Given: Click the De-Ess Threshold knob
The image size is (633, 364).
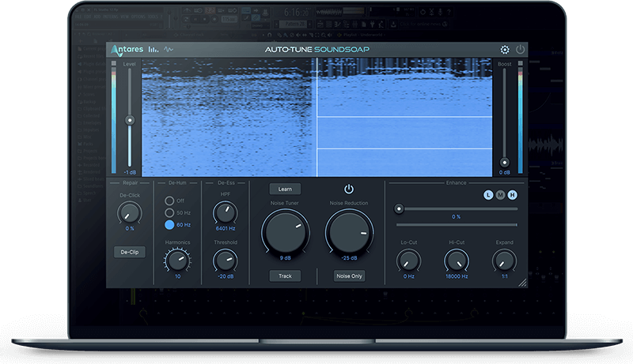Looking at the screenshot, I should pyautogui.click(x=226, y=260).
